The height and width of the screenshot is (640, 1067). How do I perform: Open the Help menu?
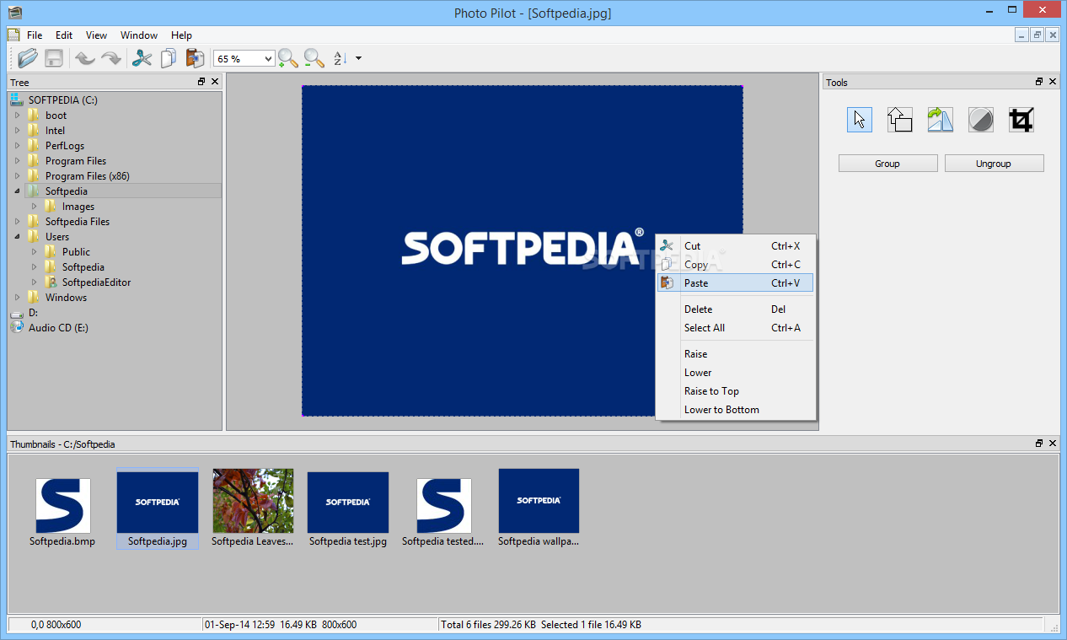181,35
